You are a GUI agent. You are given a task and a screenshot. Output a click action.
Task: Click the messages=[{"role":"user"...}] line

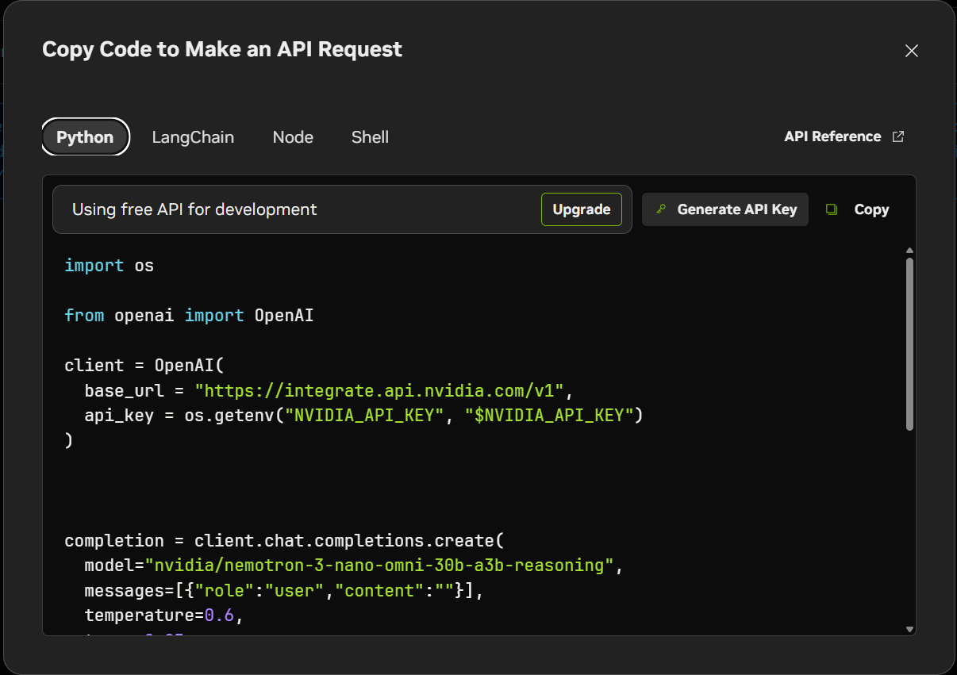click(283, 591)
